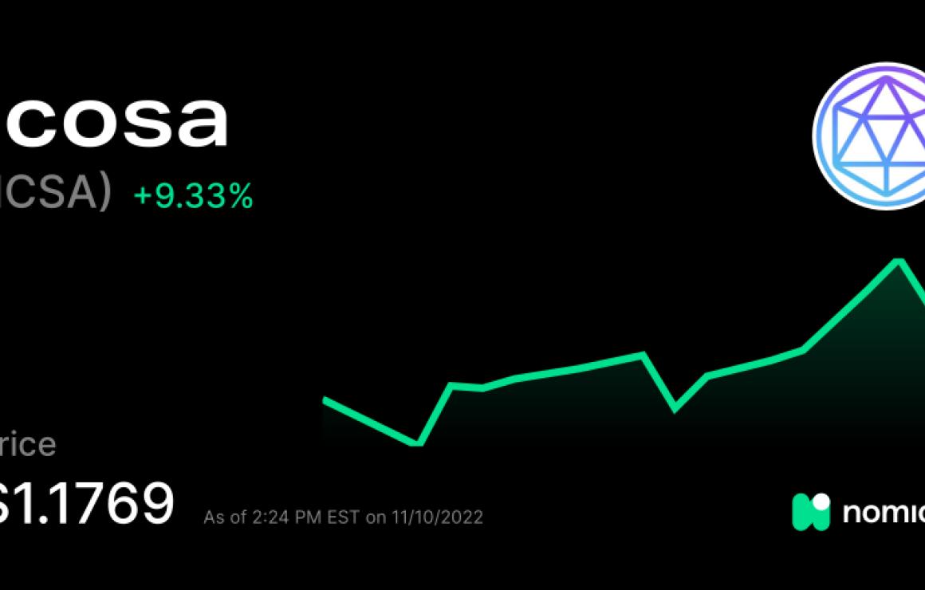The image size is (925, 590).
Task: Click the chart's lowest dip point
Action: [x=416, y=442]
